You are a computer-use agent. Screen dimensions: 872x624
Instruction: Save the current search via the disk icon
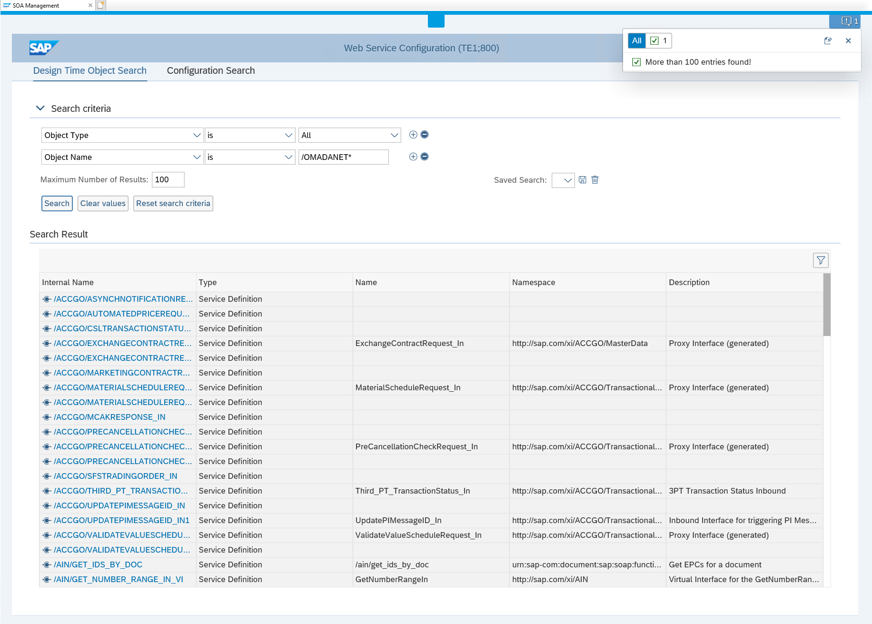coord(583,180)
